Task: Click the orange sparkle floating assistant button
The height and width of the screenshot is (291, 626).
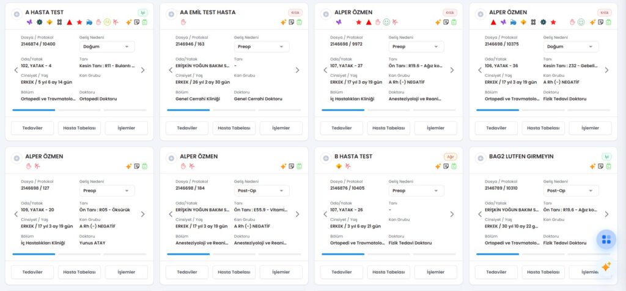Action: click(x=606, y=267)
